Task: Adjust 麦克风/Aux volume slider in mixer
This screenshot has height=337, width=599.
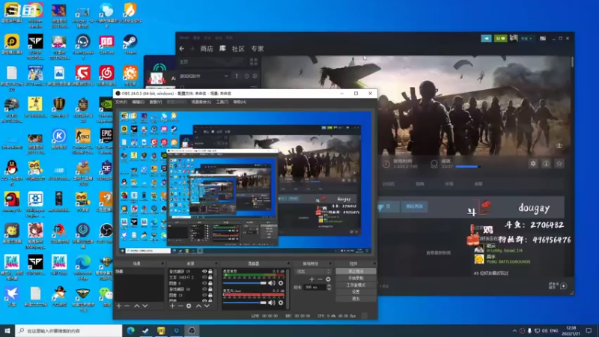Action: pyautogui.click(x=245, y=303)
